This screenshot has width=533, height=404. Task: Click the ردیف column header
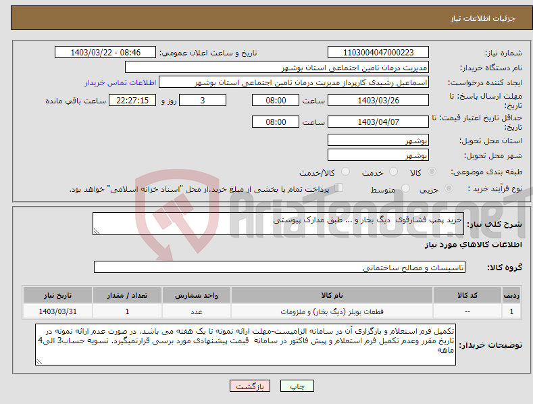pos(511,295)
